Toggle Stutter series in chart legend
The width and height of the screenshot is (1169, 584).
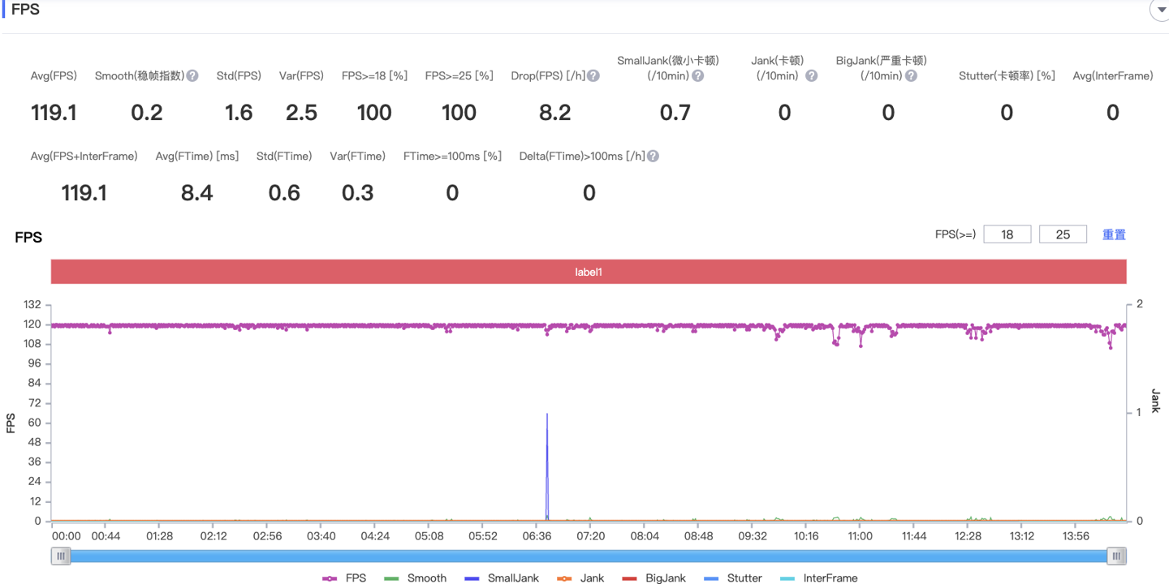point(732,578)
